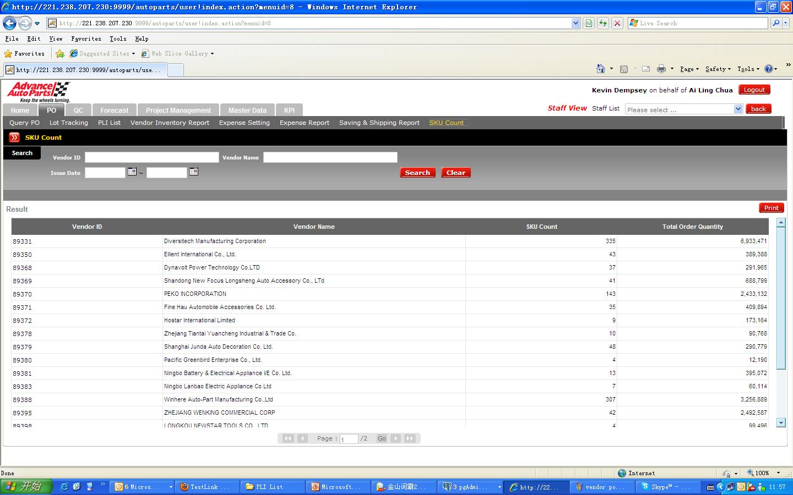Screen dimensions: 793x495
Task: Open the Safety toolbar dropdown menu
Action: pos(718,69)
